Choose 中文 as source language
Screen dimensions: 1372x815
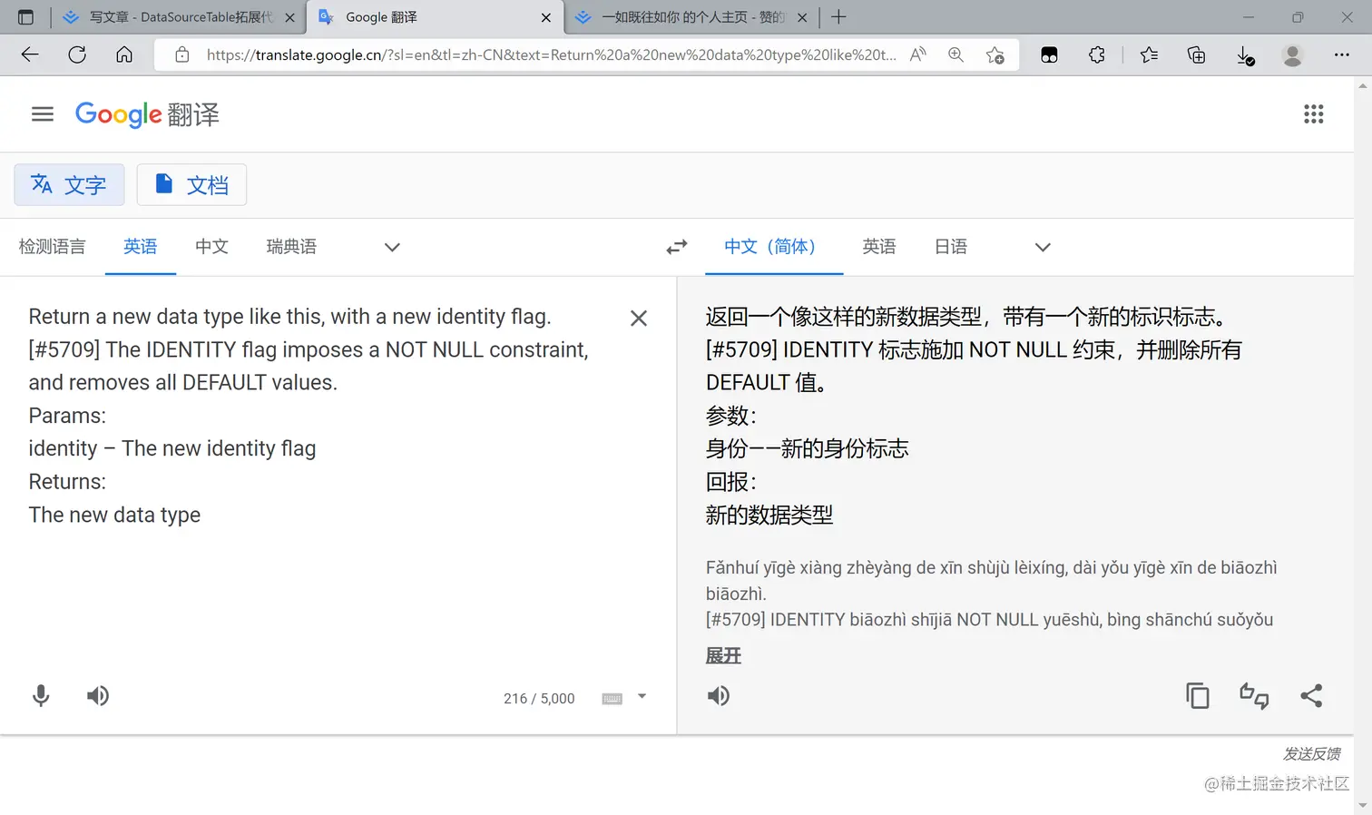click(211, 247)
